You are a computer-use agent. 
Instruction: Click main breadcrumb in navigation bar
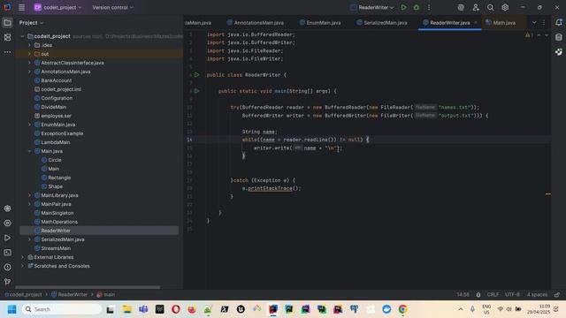click(x=106, y=294)
